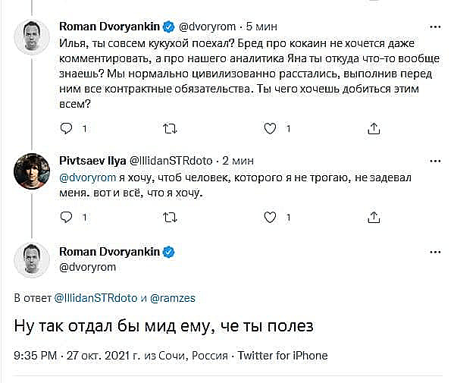Open Roman Dvoryankin's name in the main tweet

click(109, 252)
